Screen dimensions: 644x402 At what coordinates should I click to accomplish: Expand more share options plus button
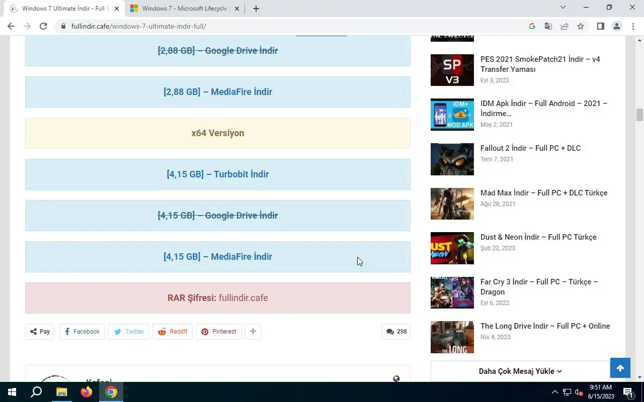tap(253, 332)
